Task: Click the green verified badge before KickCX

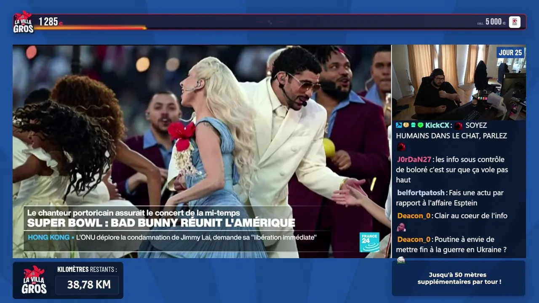Action: coord(420,125)
